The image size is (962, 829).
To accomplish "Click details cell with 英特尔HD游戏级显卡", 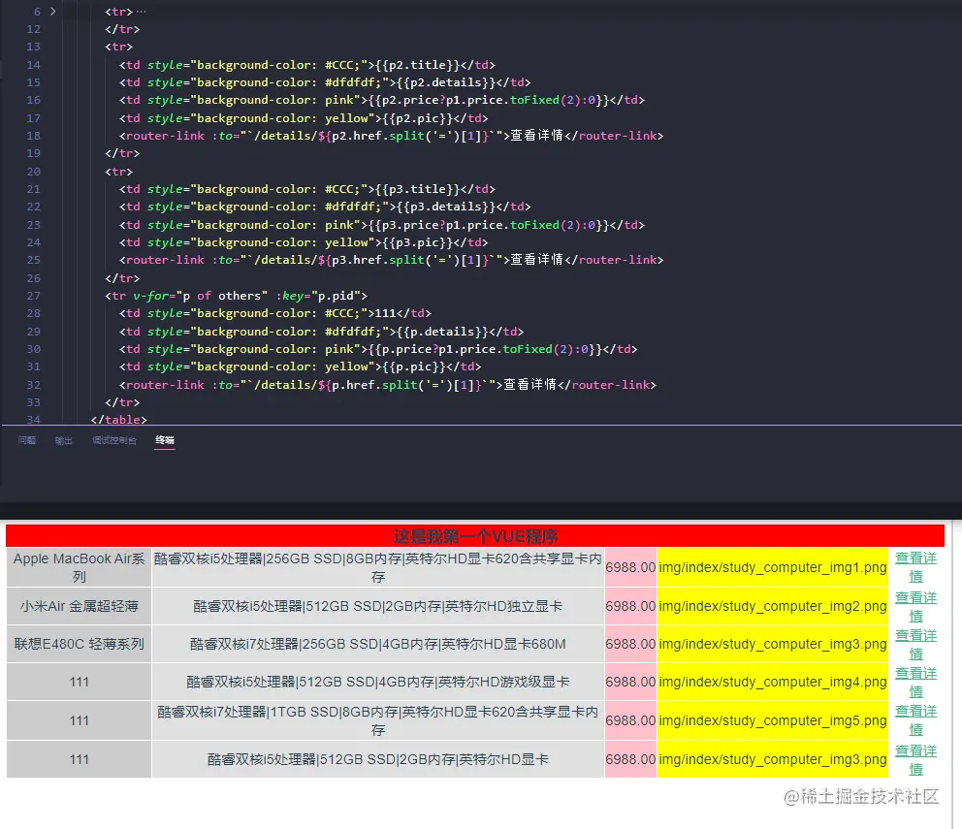I will click(378, 683).
